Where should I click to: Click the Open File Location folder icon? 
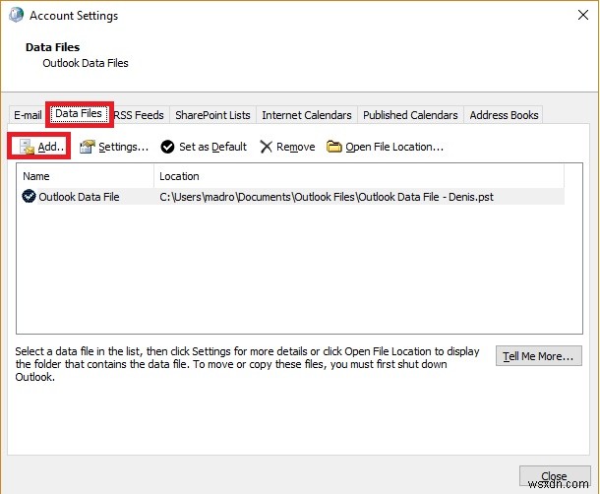click(x=334, y=147)
